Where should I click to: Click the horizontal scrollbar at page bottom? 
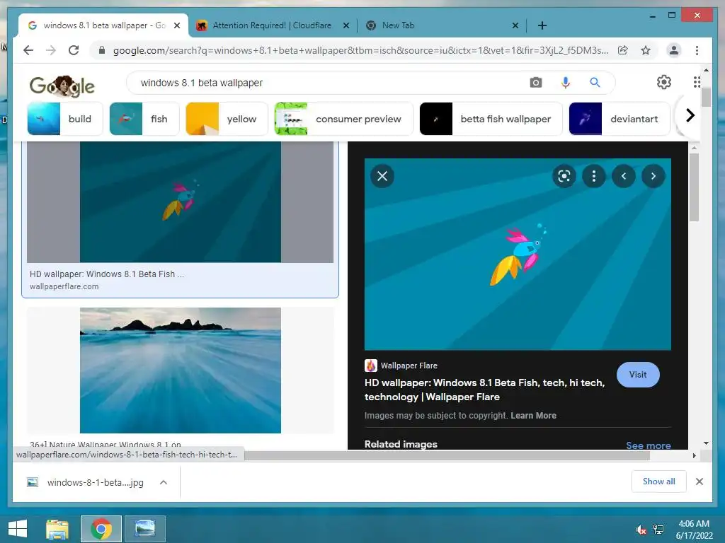pyautogui.click(x=447, y=455)
